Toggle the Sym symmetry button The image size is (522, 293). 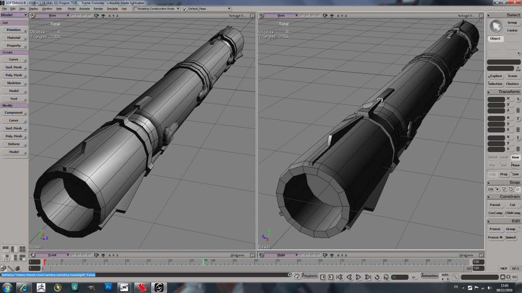(515, 174)
